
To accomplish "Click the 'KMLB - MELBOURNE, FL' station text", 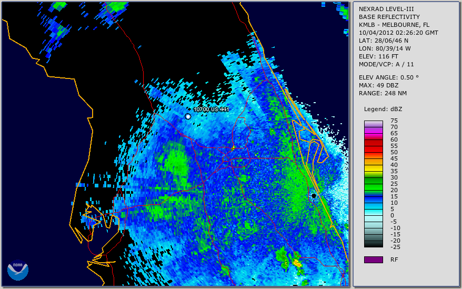I will click(x=394, y=25).
